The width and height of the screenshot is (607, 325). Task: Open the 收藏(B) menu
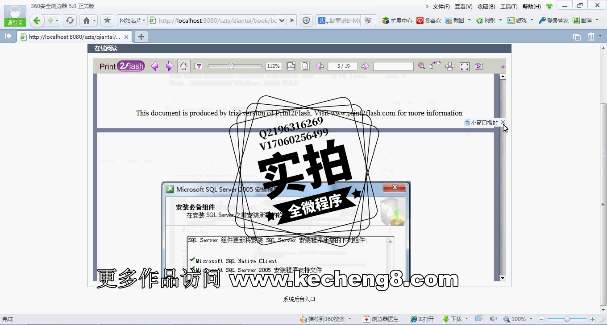[x=486, y=6]
